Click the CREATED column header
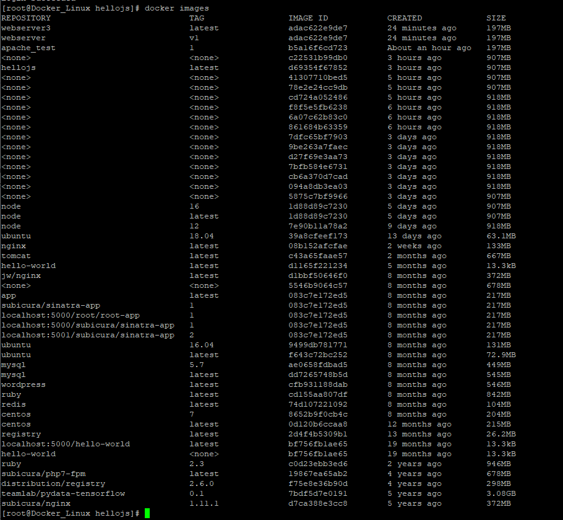Screen dimensions: 563x520 tap(405, 18)
